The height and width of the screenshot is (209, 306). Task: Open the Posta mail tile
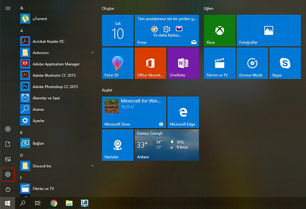(x=167, y=31)
